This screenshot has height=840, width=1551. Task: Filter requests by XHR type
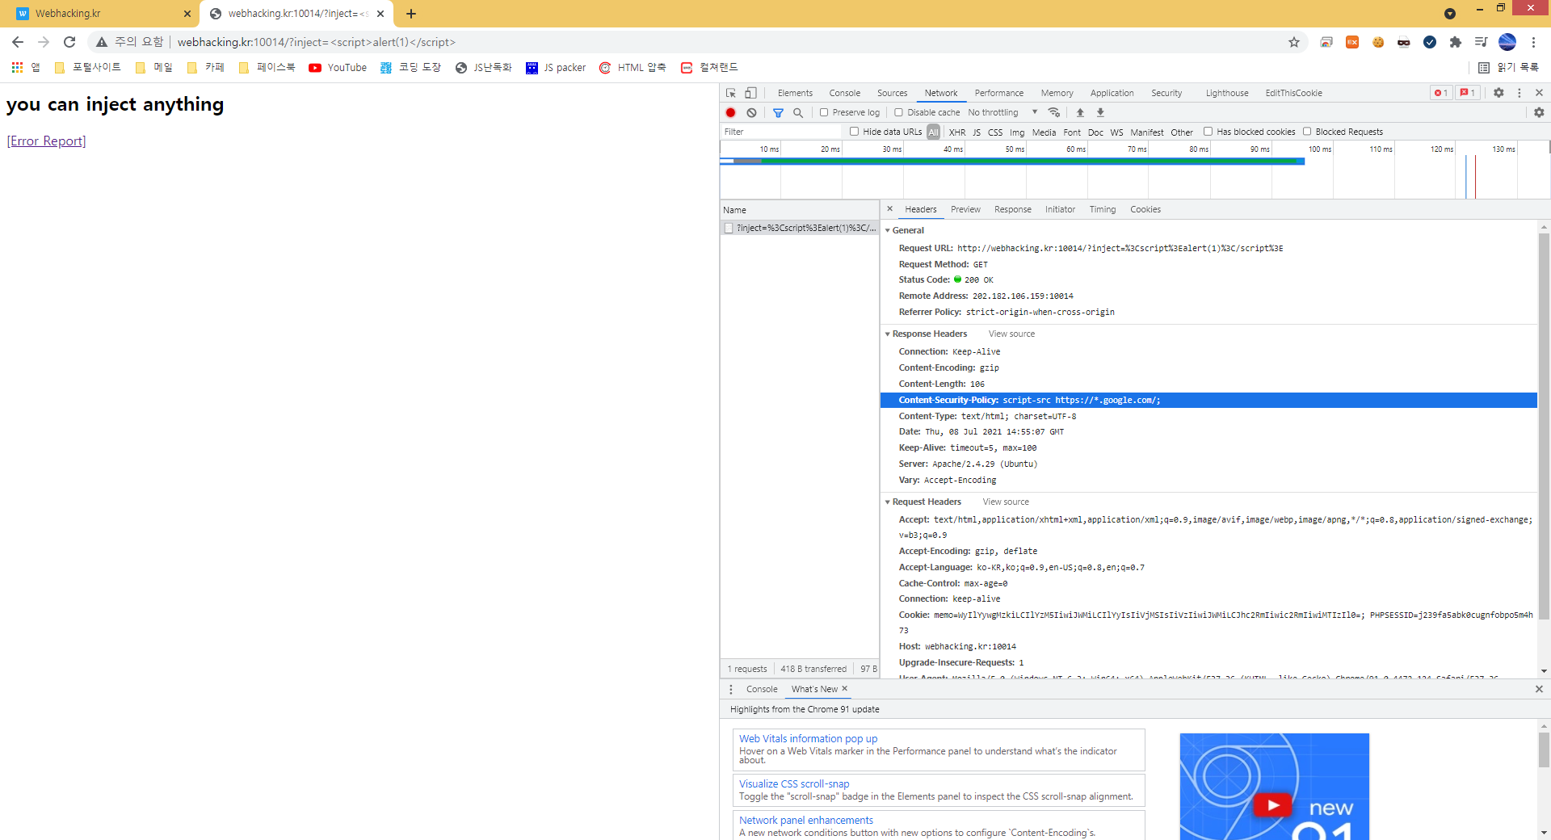957,132
